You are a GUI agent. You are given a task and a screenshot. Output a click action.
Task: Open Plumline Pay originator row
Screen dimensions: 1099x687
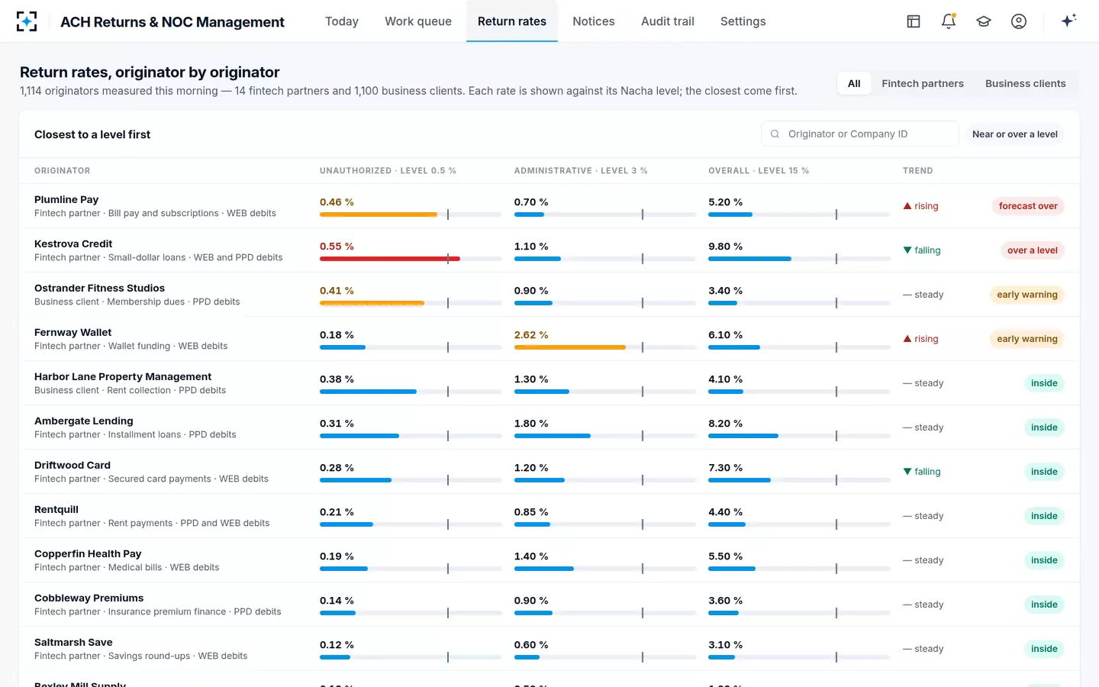pyautogui.click(x=549, y=206)
